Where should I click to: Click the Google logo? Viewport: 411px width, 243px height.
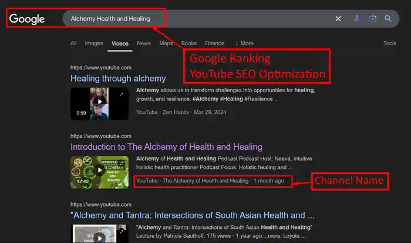coord(27,19)
